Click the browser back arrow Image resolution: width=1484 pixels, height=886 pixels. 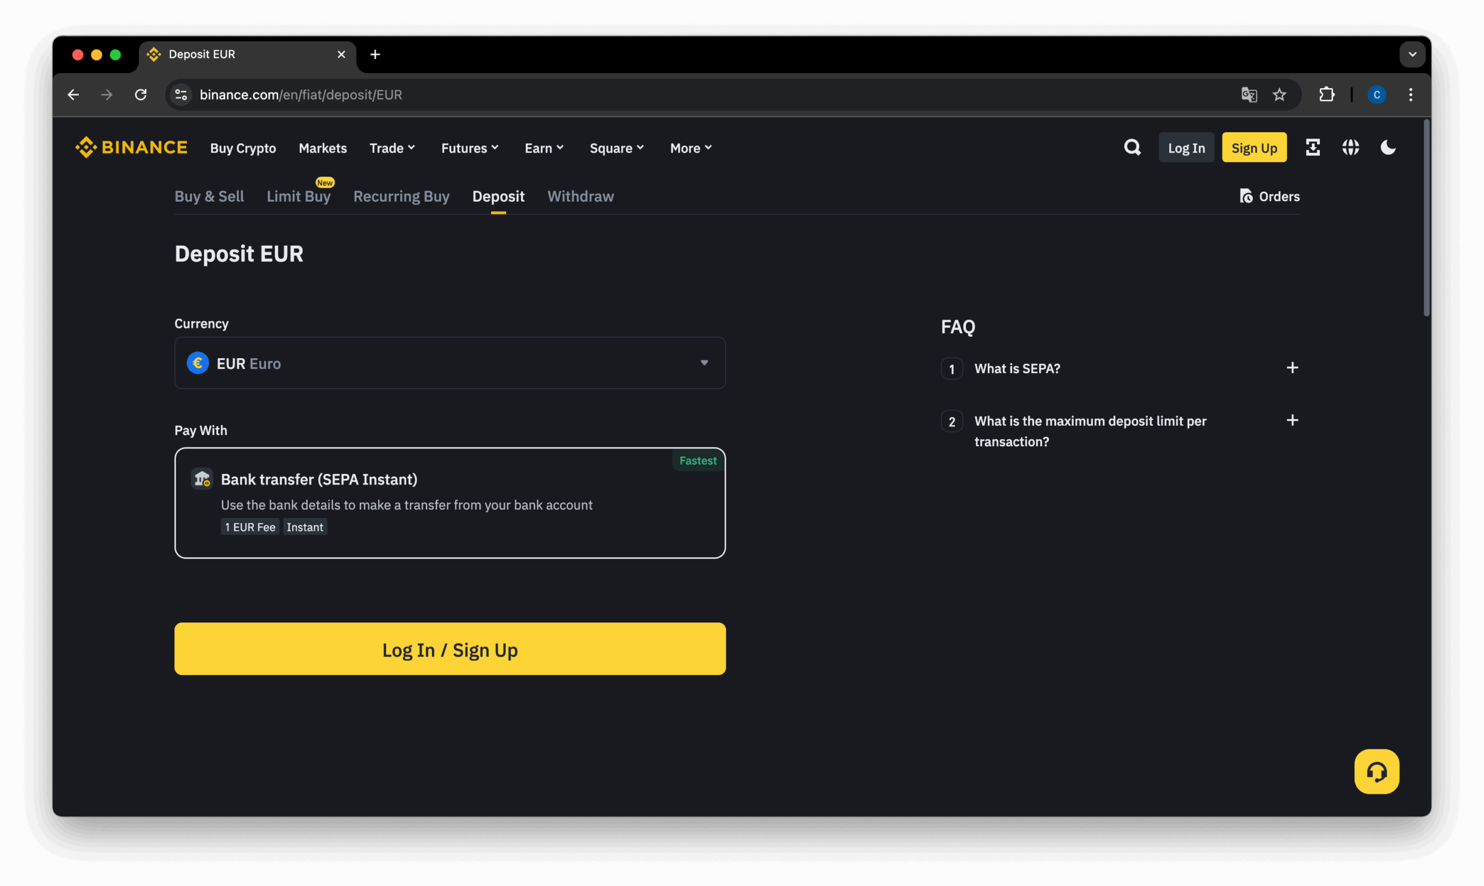(74, 94)
